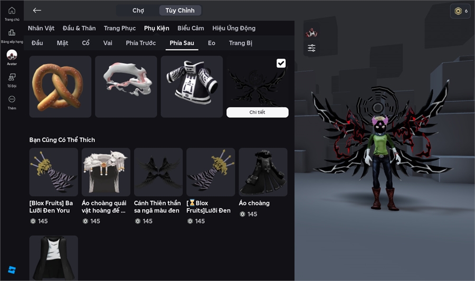Open the avatar sliders settings icon
475x281 pixels.
[311, 48]
